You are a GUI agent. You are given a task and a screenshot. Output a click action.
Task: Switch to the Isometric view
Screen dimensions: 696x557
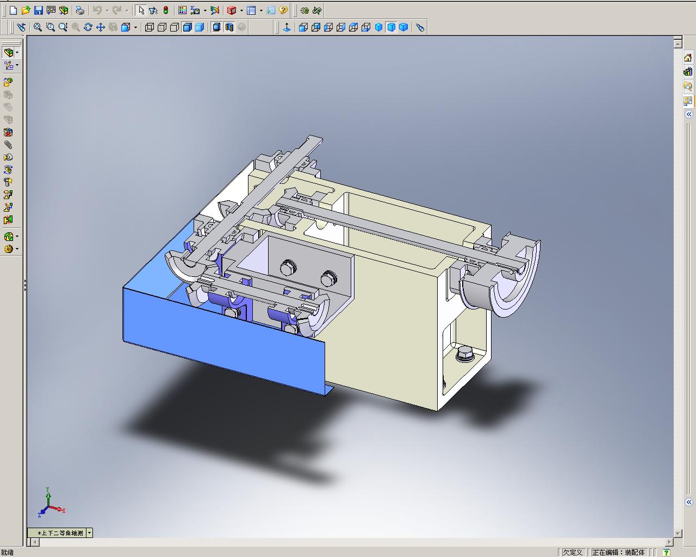379,27
